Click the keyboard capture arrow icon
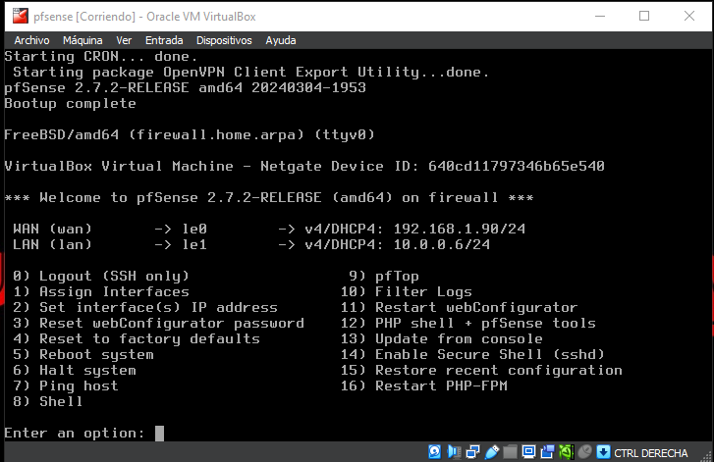Viewport: 714px width, 462px height. 603,452
